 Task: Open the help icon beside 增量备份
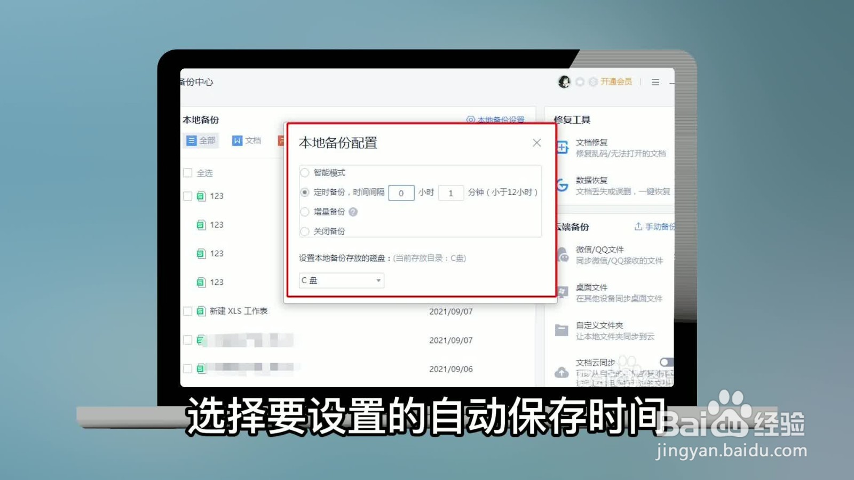pyautogui.click(x=353, y=212)
